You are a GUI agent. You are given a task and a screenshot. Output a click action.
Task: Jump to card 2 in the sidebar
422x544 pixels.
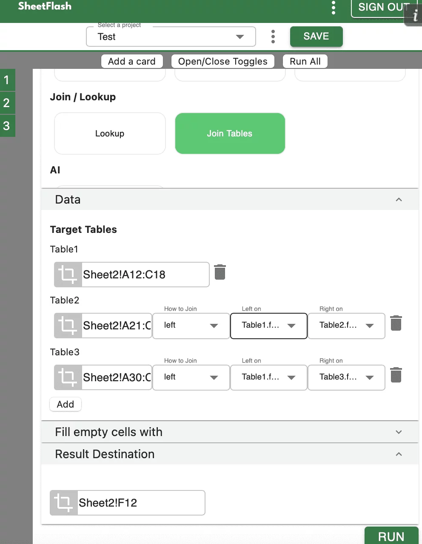(7, 103)
